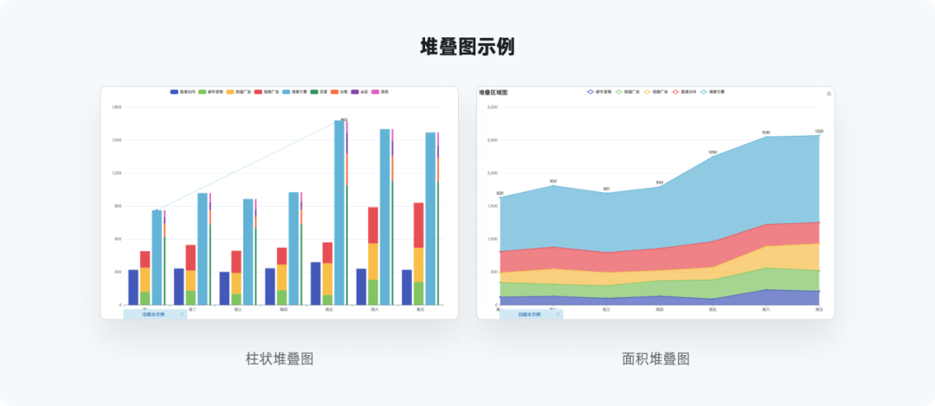Image resolution: width=935 pixels, height=406 pixels.
Task: Toggle 必应 legend item in bar chart
Action: [x=359, y=91]
